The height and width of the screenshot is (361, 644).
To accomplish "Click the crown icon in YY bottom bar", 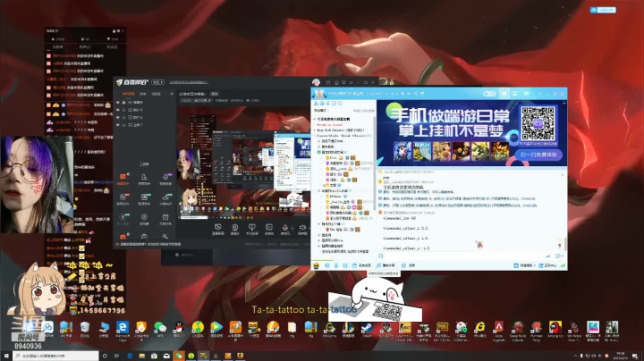I will [x=316, y=265].
